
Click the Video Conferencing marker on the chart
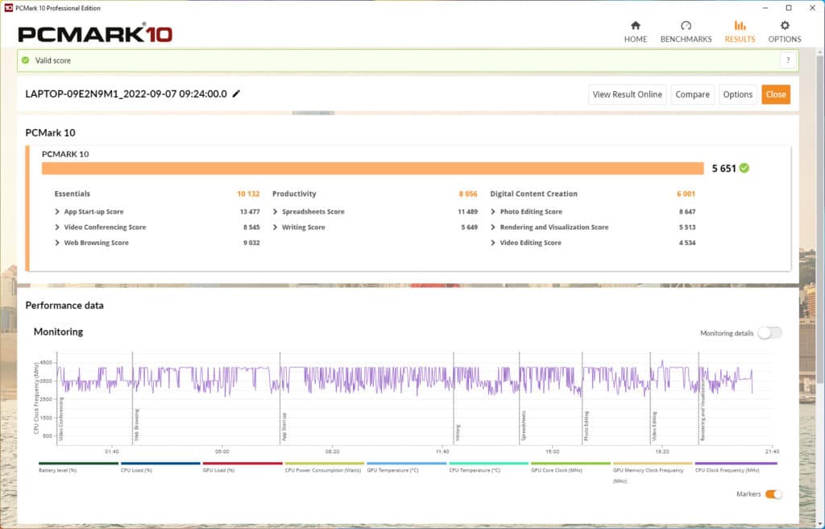(x=61, y=419)
